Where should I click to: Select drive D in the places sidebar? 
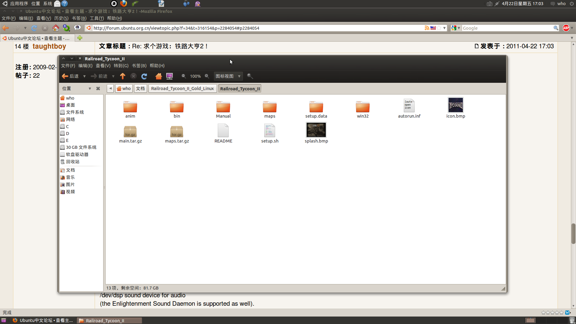point(81,133)
